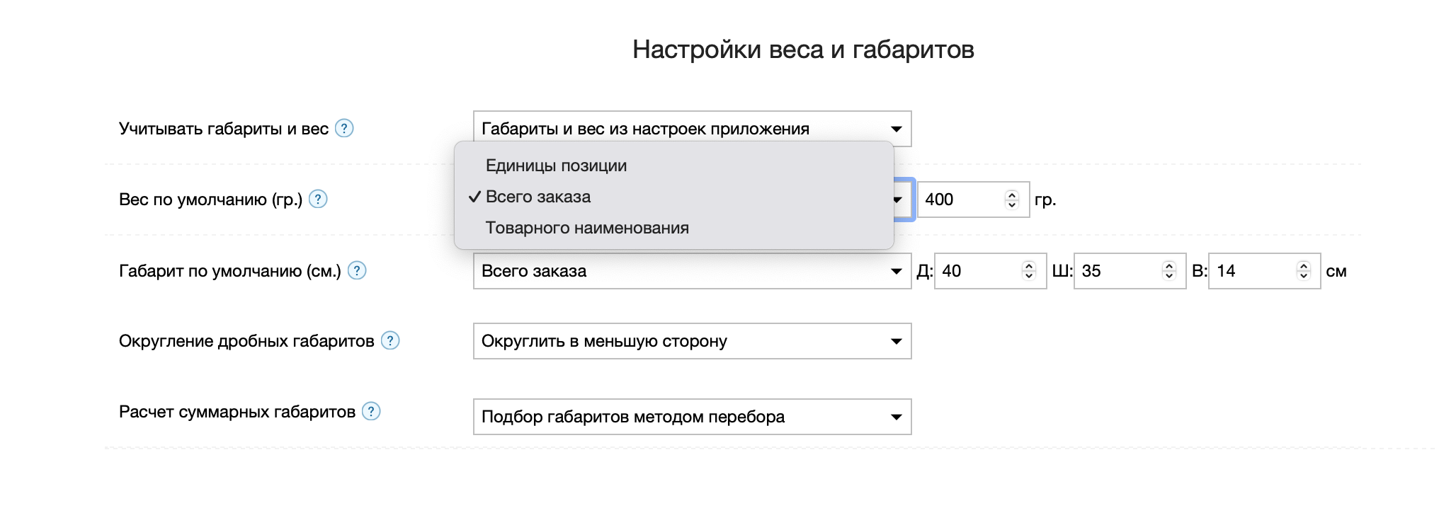The height and width of the screenshot is (525, 1439).
Task: Click help icon next to "Учитывать габариты и вес"
Action: [x=344, y=128]
